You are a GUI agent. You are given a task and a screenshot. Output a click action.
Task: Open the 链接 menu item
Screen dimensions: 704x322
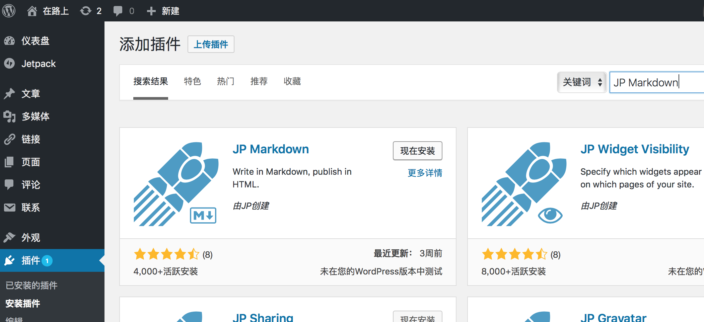(x=52, y=139)
